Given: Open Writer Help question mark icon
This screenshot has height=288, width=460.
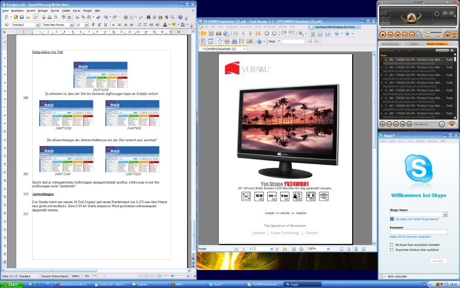Looking at the screenshot, I should pos(180,17).
